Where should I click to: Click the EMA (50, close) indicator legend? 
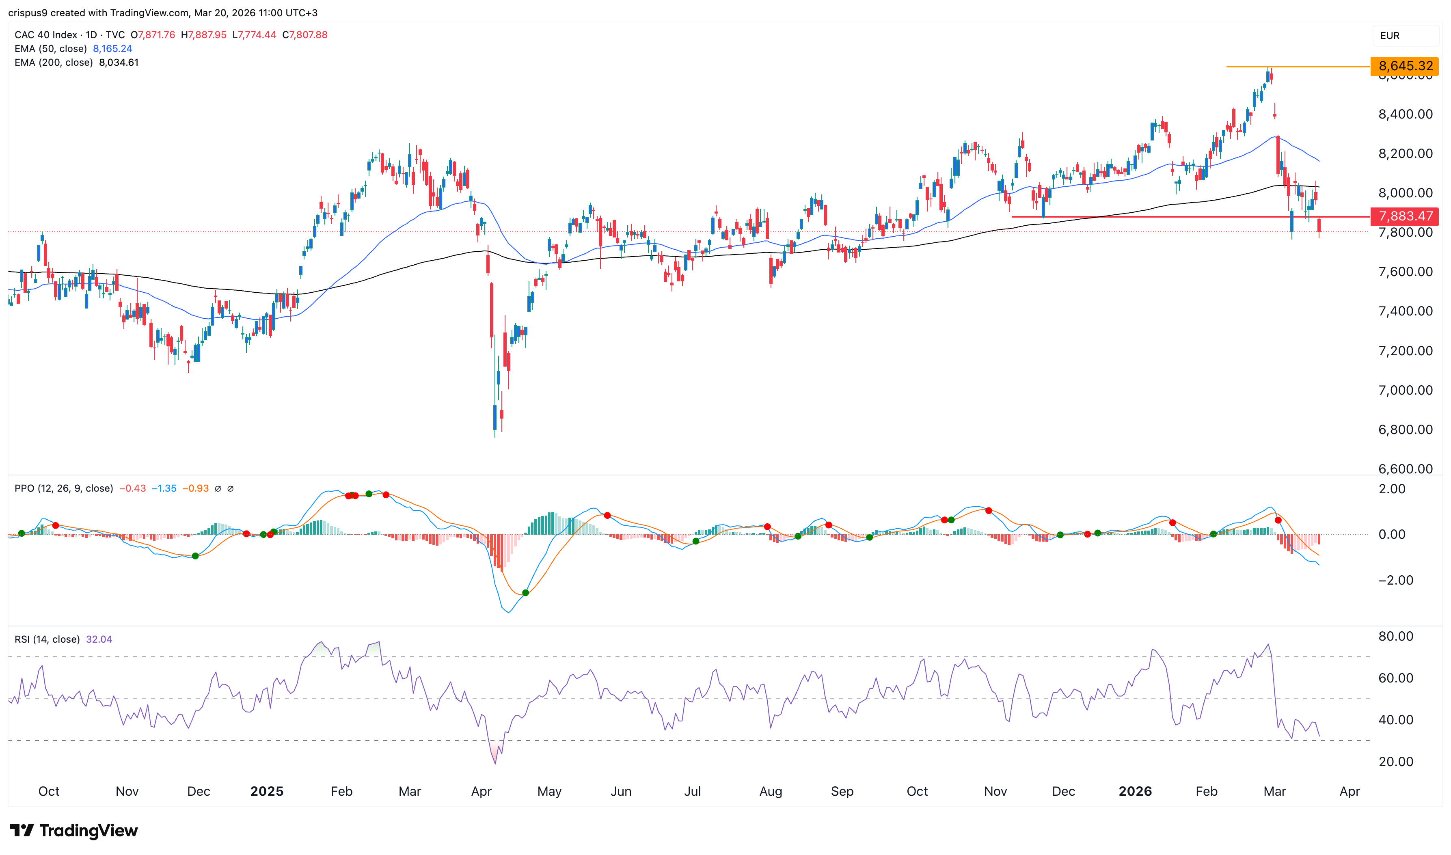[x=51, y=49]
